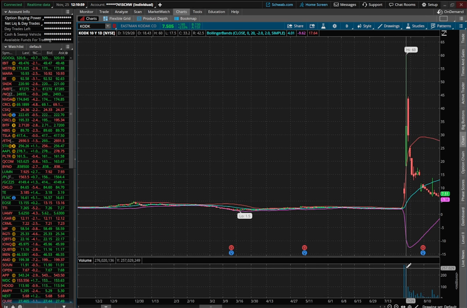The height and width of the screenshot is (308, 467).
Task: Open the Share chart menu
Action: [x=295, y=26]
